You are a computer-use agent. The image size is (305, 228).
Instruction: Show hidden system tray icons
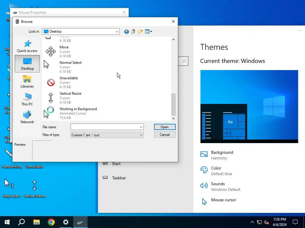click(x=252, y=222)
